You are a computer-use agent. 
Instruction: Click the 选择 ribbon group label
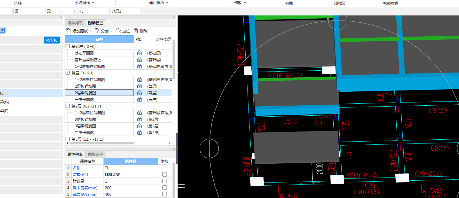18,3
